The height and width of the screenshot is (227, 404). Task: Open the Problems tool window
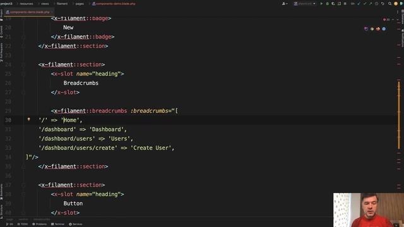(x=40, y=224)
